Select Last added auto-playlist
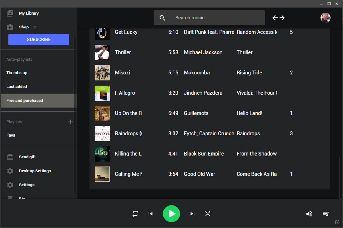This screenshot has width=343, height=228. click(17, 87)
